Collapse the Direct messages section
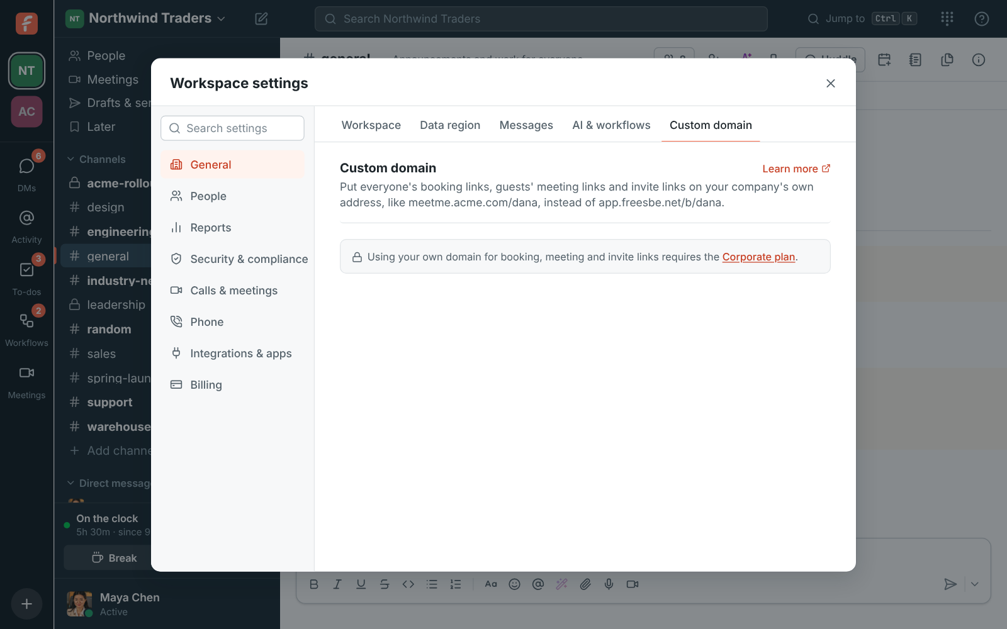Viewport: 1007px width, 629px height. 108,483
